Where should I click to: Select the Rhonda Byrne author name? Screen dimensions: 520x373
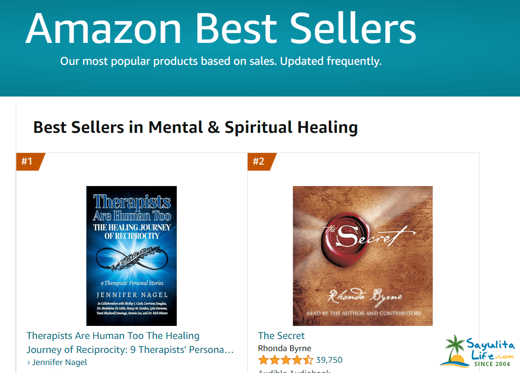click(x=284, y=348)
